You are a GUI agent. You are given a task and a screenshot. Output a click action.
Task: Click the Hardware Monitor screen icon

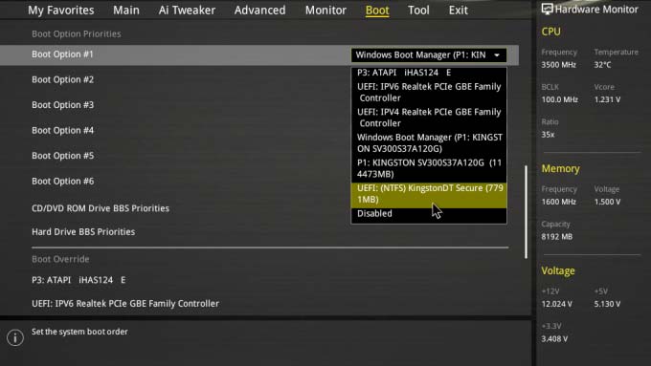548,10
